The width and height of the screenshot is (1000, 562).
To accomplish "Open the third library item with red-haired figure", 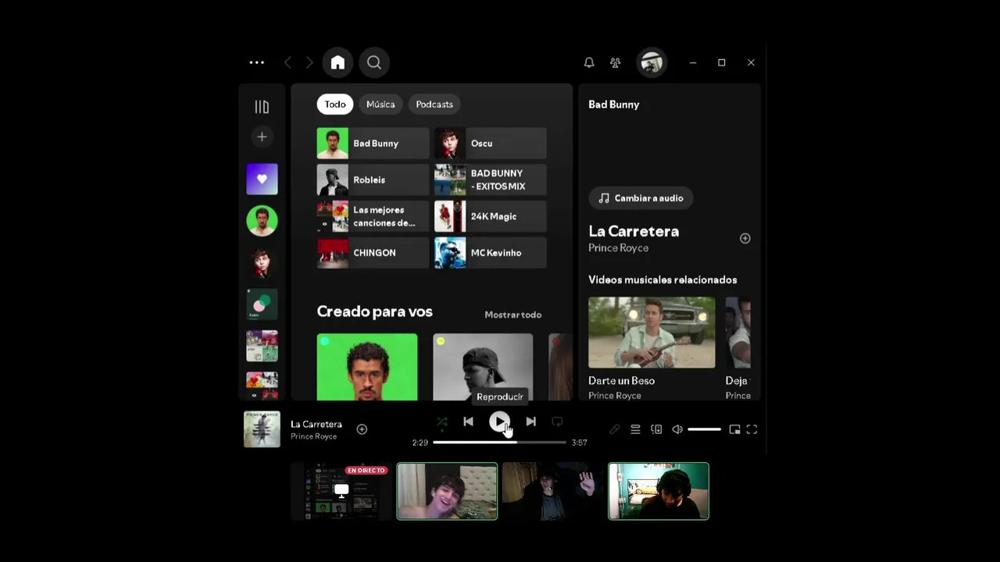I will click(x=262, y=263).
